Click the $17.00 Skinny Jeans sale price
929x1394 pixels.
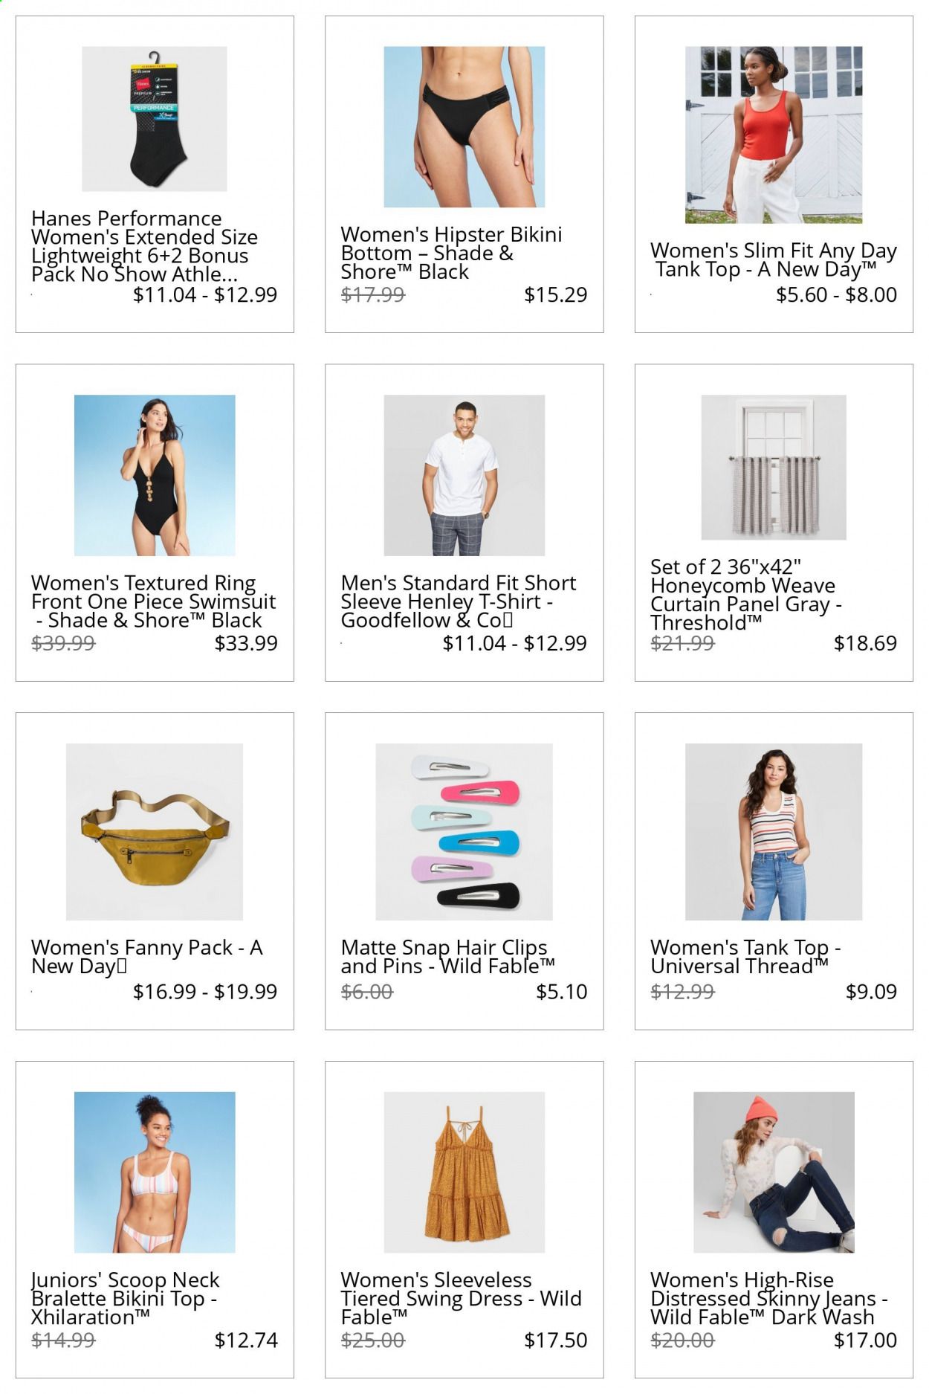865,1340
